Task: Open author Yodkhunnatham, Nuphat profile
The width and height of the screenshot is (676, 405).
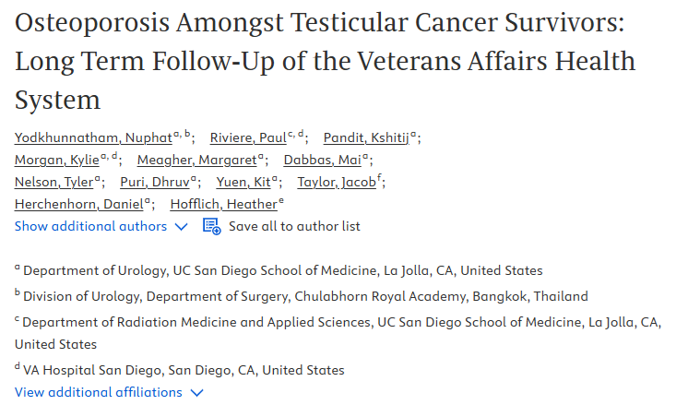Action: coord(93,138)
